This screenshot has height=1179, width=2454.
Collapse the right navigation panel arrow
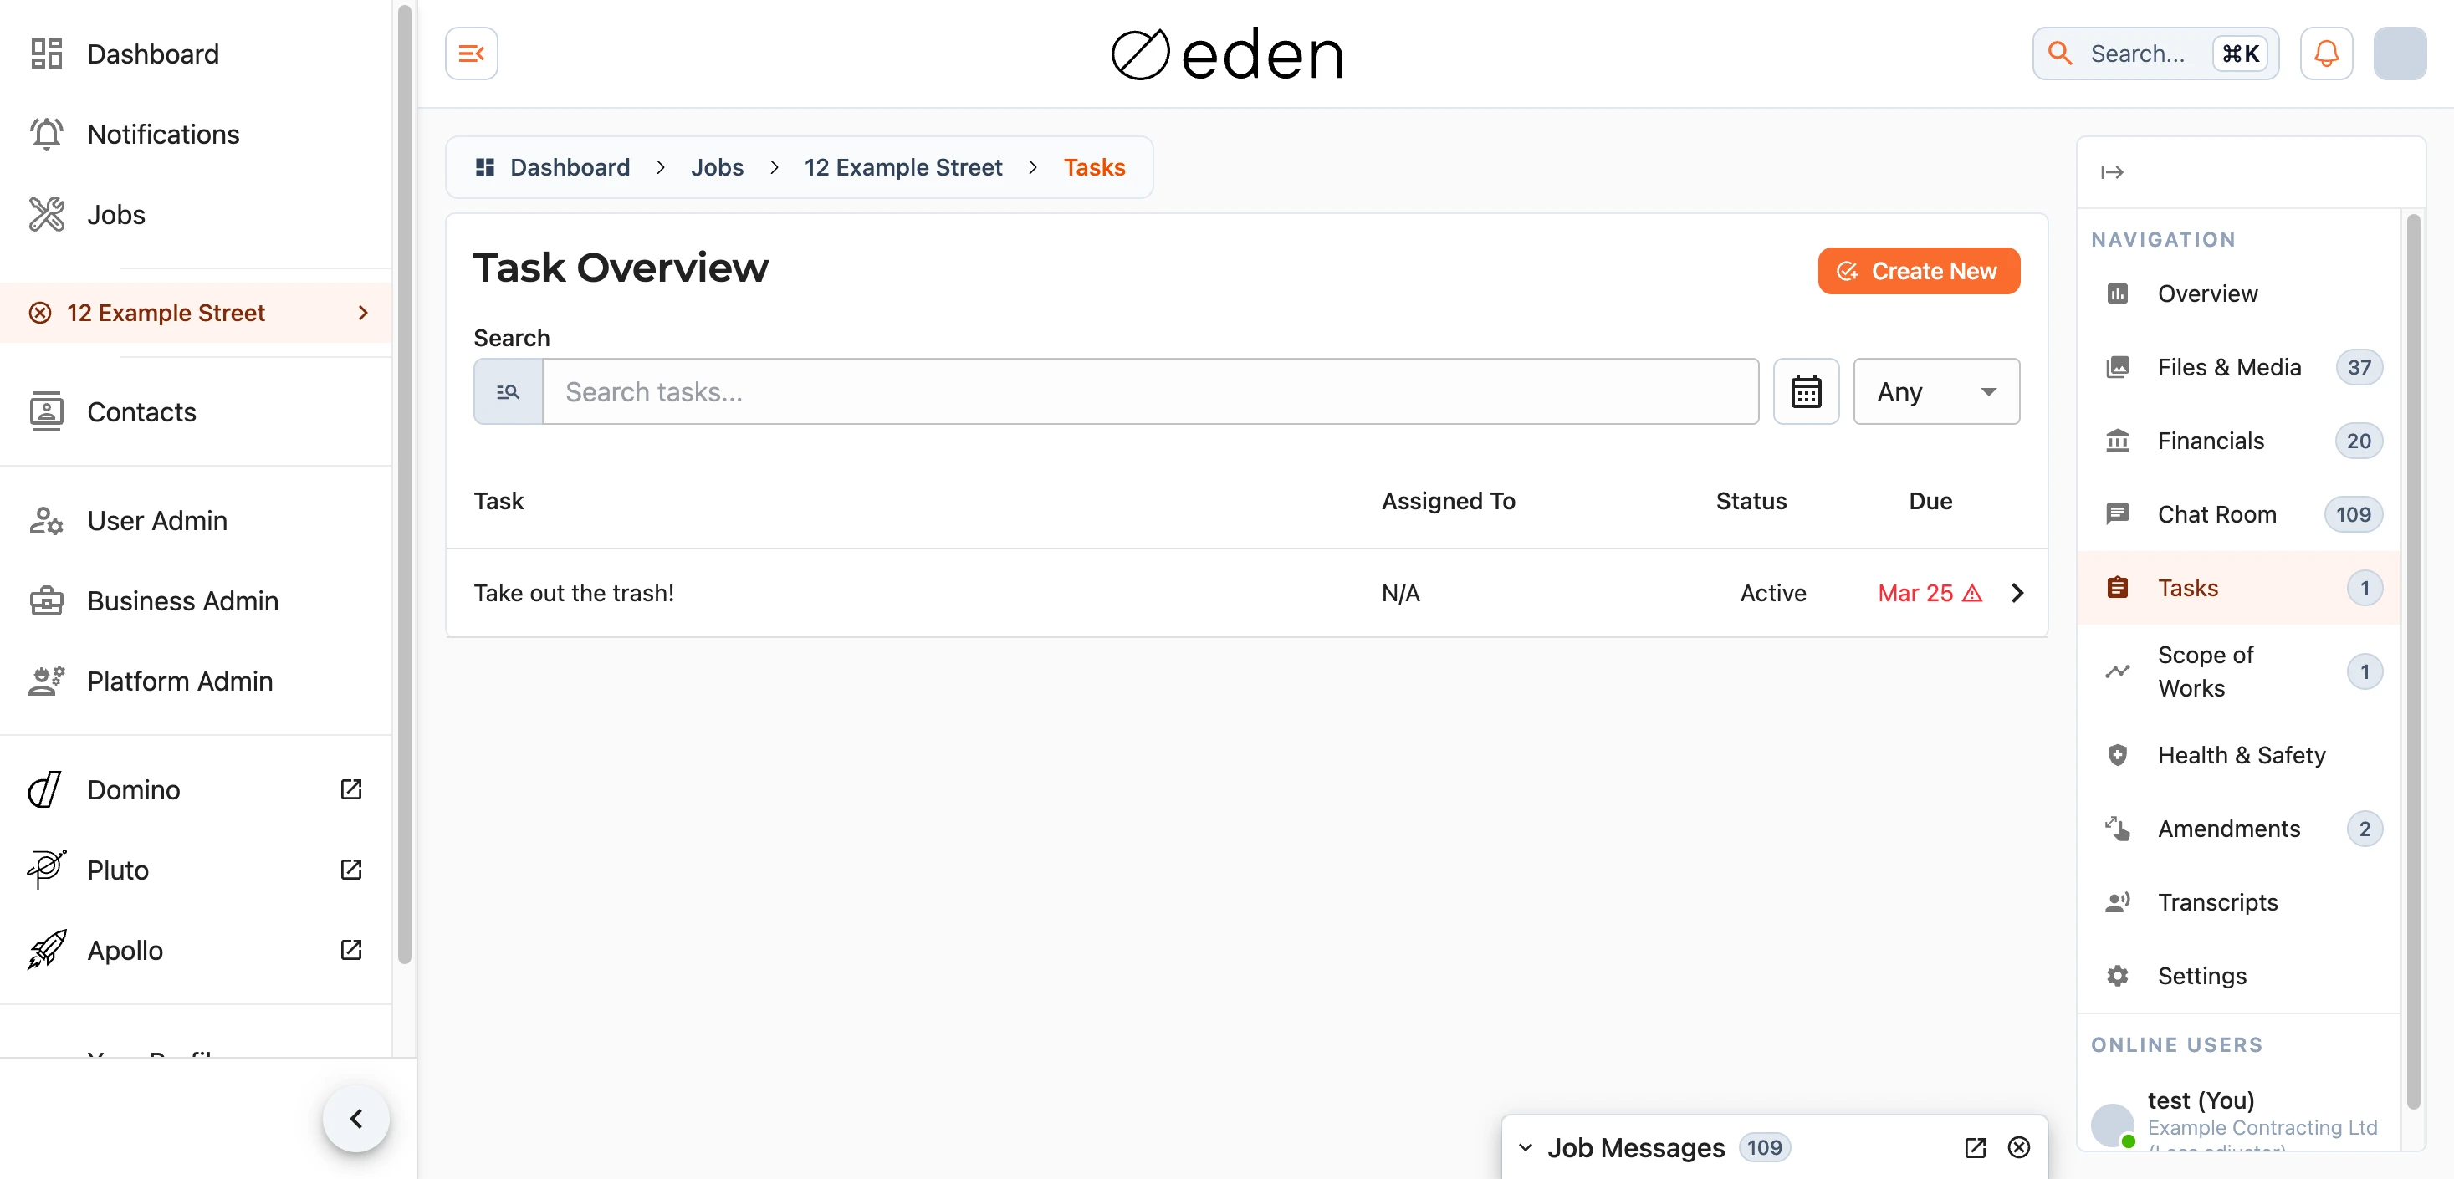2111,172
